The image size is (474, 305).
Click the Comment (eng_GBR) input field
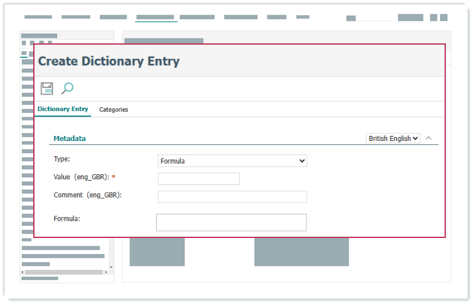(232, 197)
